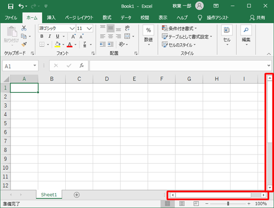The image size is (274, 208).
Task: Switch to page layout view icon
Action: click(x=182, y=204)
